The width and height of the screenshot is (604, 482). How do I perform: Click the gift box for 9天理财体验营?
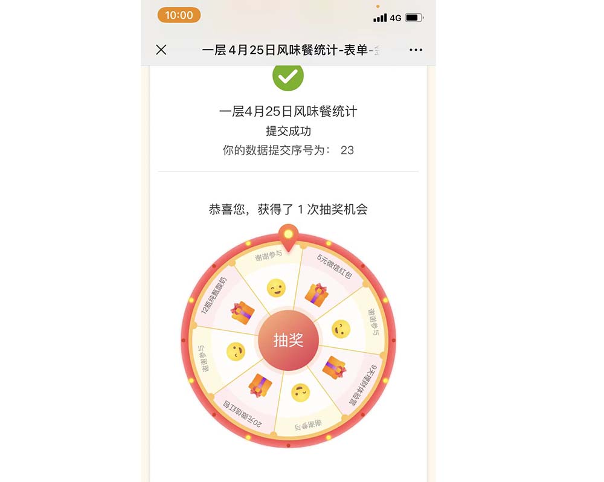click(x=334, y=368)
